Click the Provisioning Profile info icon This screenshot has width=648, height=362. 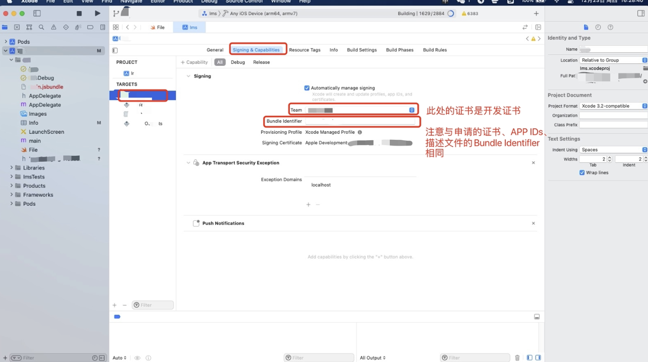(x=360, y=132)
